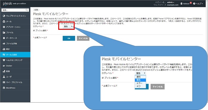Click the database icon beside データベース

[4, 38]
